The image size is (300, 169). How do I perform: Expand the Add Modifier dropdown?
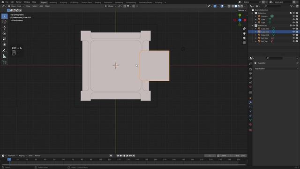pos(276,69)
